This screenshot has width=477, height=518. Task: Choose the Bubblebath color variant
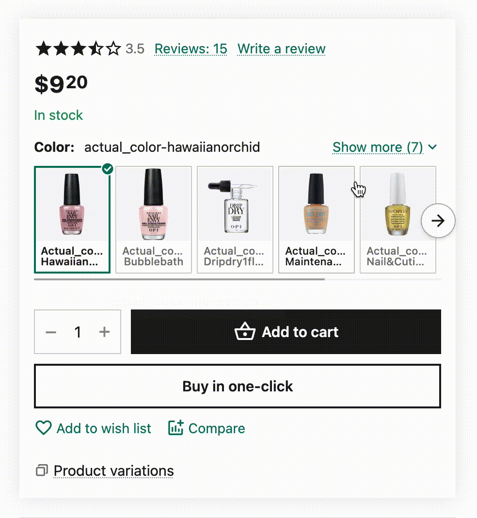point(154,220)
